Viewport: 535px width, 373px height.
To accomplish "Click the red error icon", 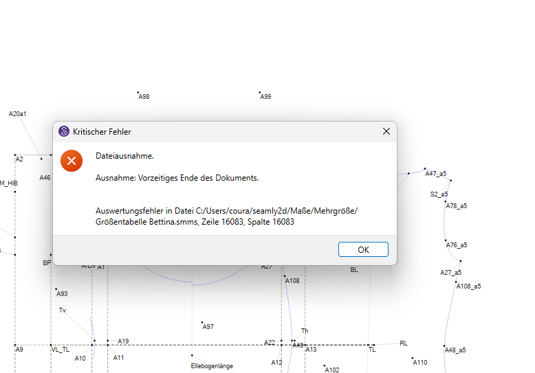I will click(x=72, y=161).
